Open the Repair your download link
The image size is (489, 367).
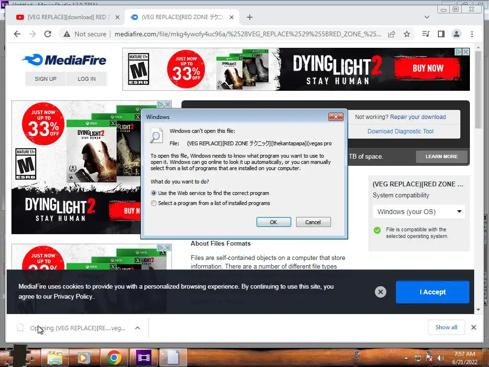pos(418,117)
